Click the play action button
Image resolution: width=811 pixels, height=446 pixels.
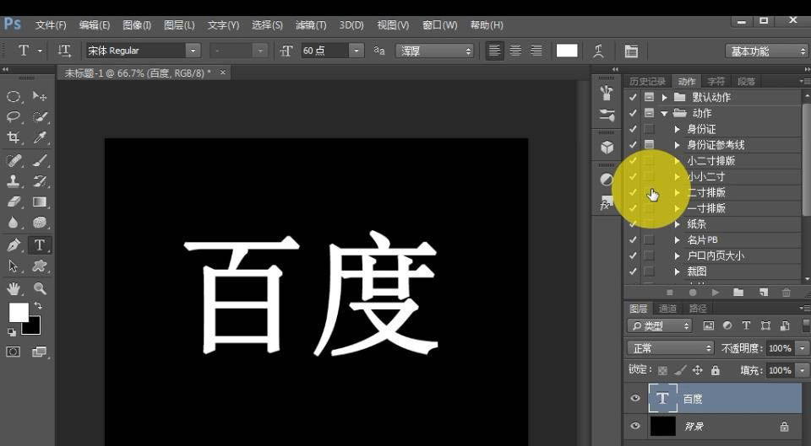tap(716, 293)
